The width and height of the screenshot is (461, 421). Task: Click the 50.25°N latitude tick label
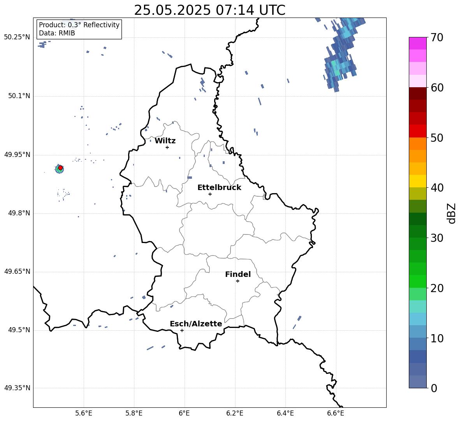(x=17, y=37)
